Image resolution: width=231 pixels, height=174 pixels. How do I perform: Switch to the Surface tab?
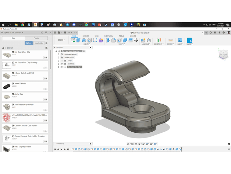point(86,36)
